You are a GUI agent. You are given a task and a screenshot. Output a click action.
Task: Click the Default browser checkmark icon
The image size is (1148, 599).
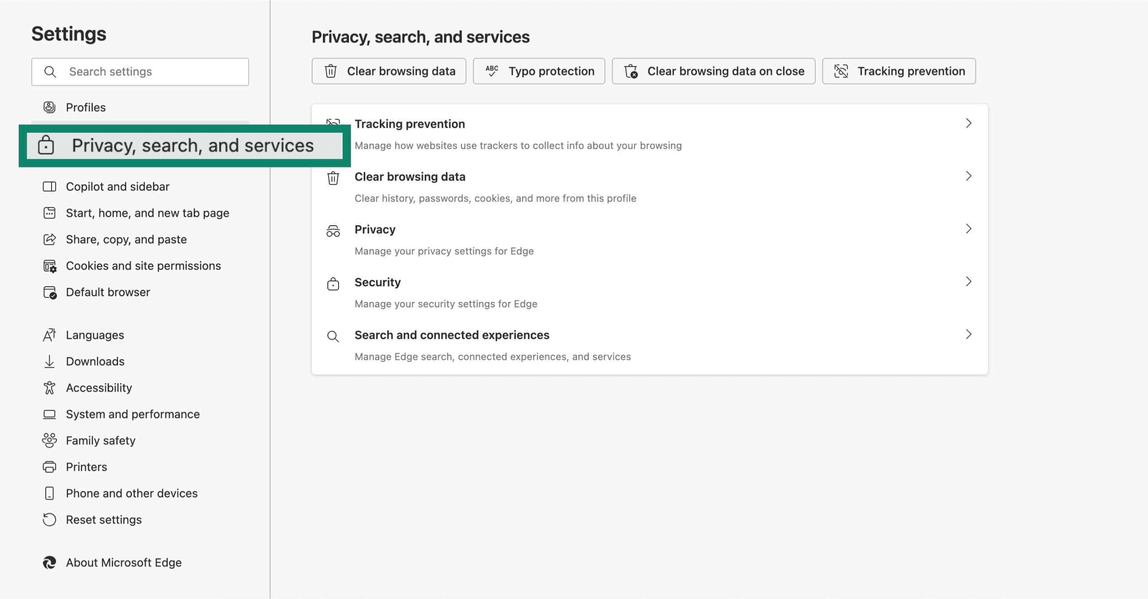point(49,292)
